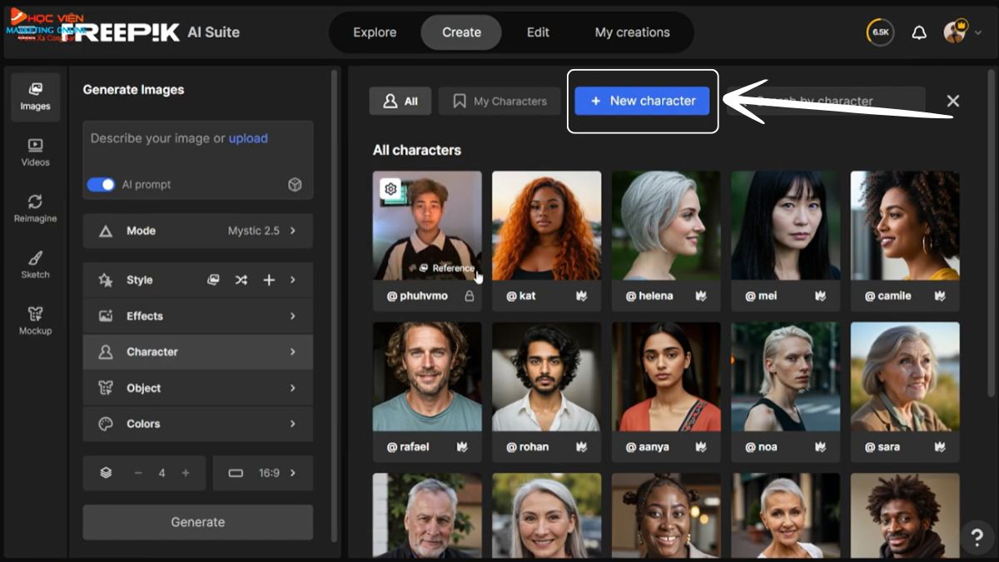Select the helena character thumbnail
Image resolution: width=999 pixels, height=562 pixels.
pyautogui.click(x=666, y=226)
